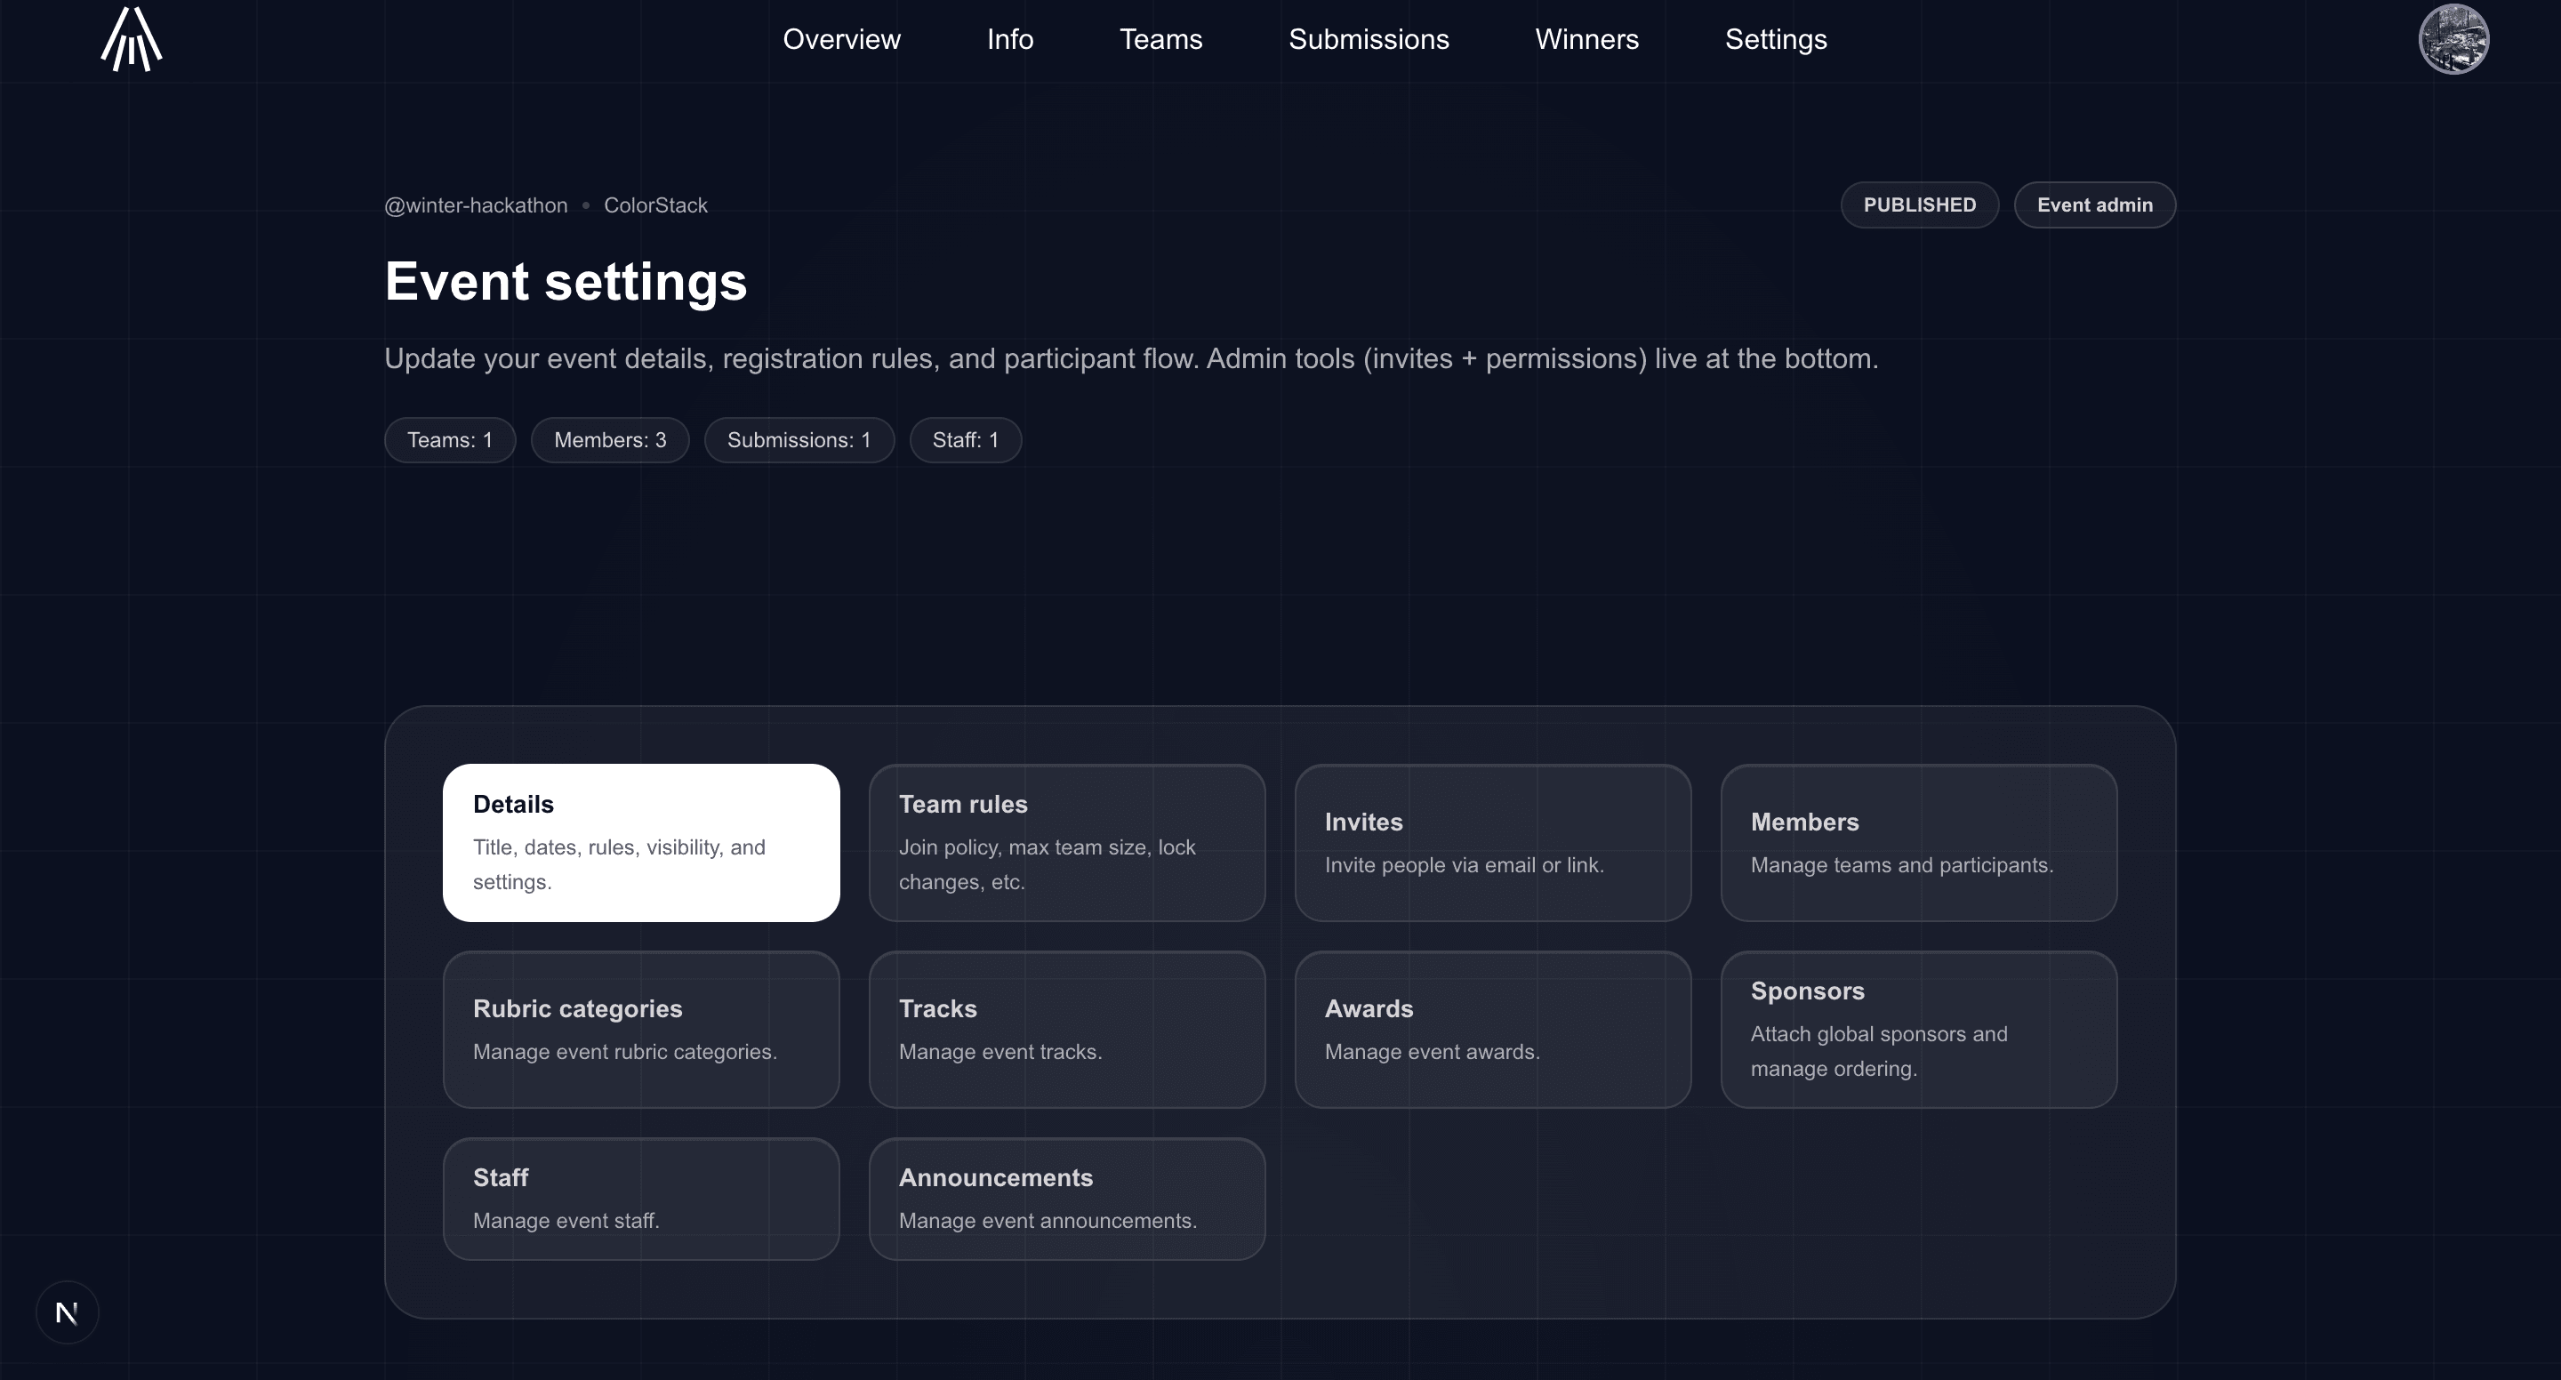View the Winners page in navigation

tap(1586, 40)
